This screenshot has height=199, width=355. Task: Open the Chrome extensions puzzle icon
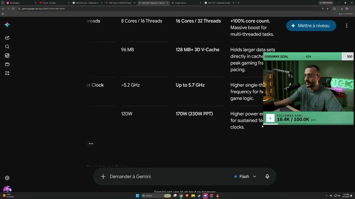334,9
